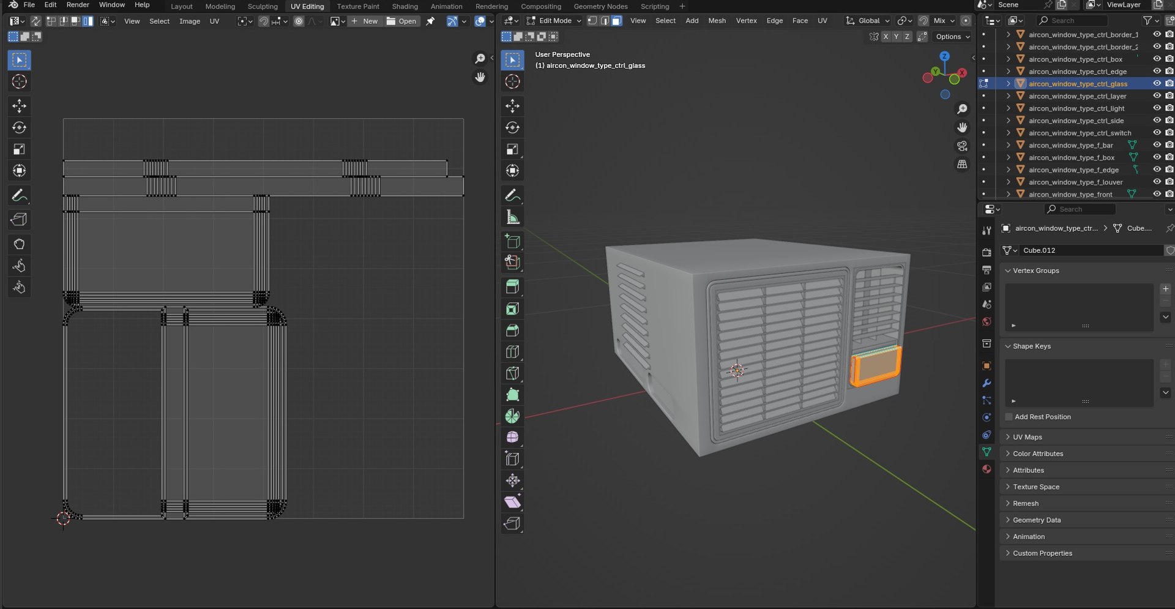The height and width of the screenshot is (609, 1175).
Task: Open the Render menu in top bar
Action: 78,5
